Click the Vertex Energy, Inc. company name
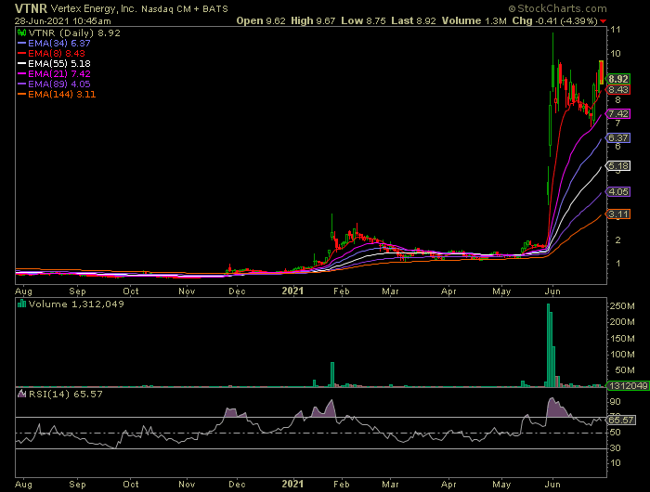 click(x=94, y=8)
